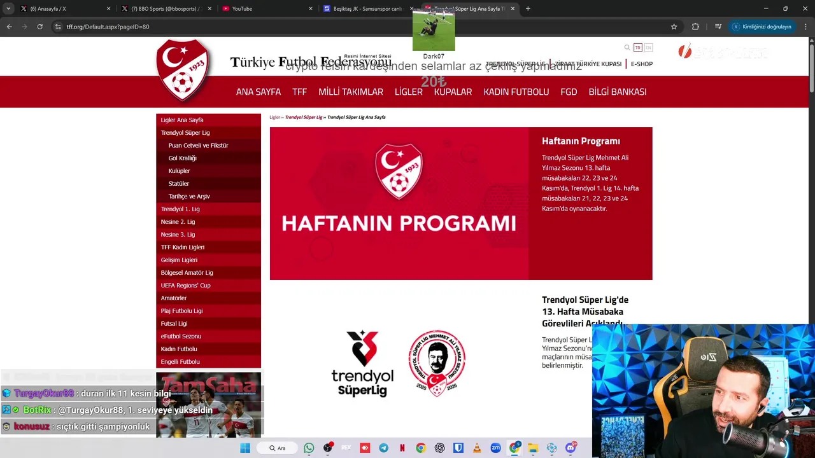Expand Bölgesel Amatör Lig section
Viewport: 815px width, 458px height.
coord(208,272)
